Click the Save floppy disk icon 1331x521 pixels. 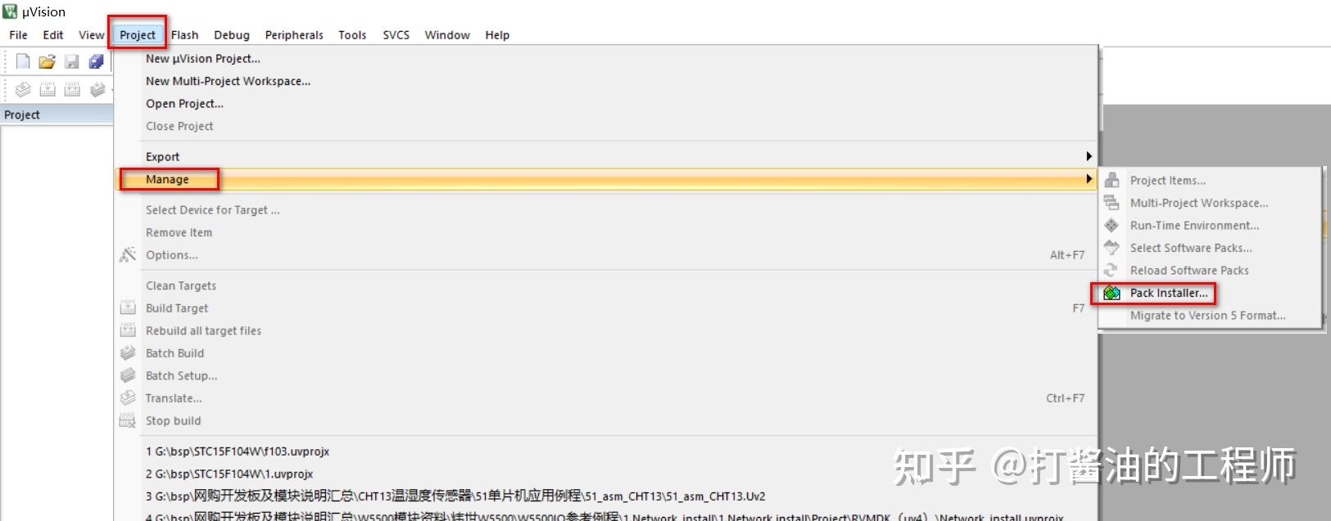coord(72,61)
